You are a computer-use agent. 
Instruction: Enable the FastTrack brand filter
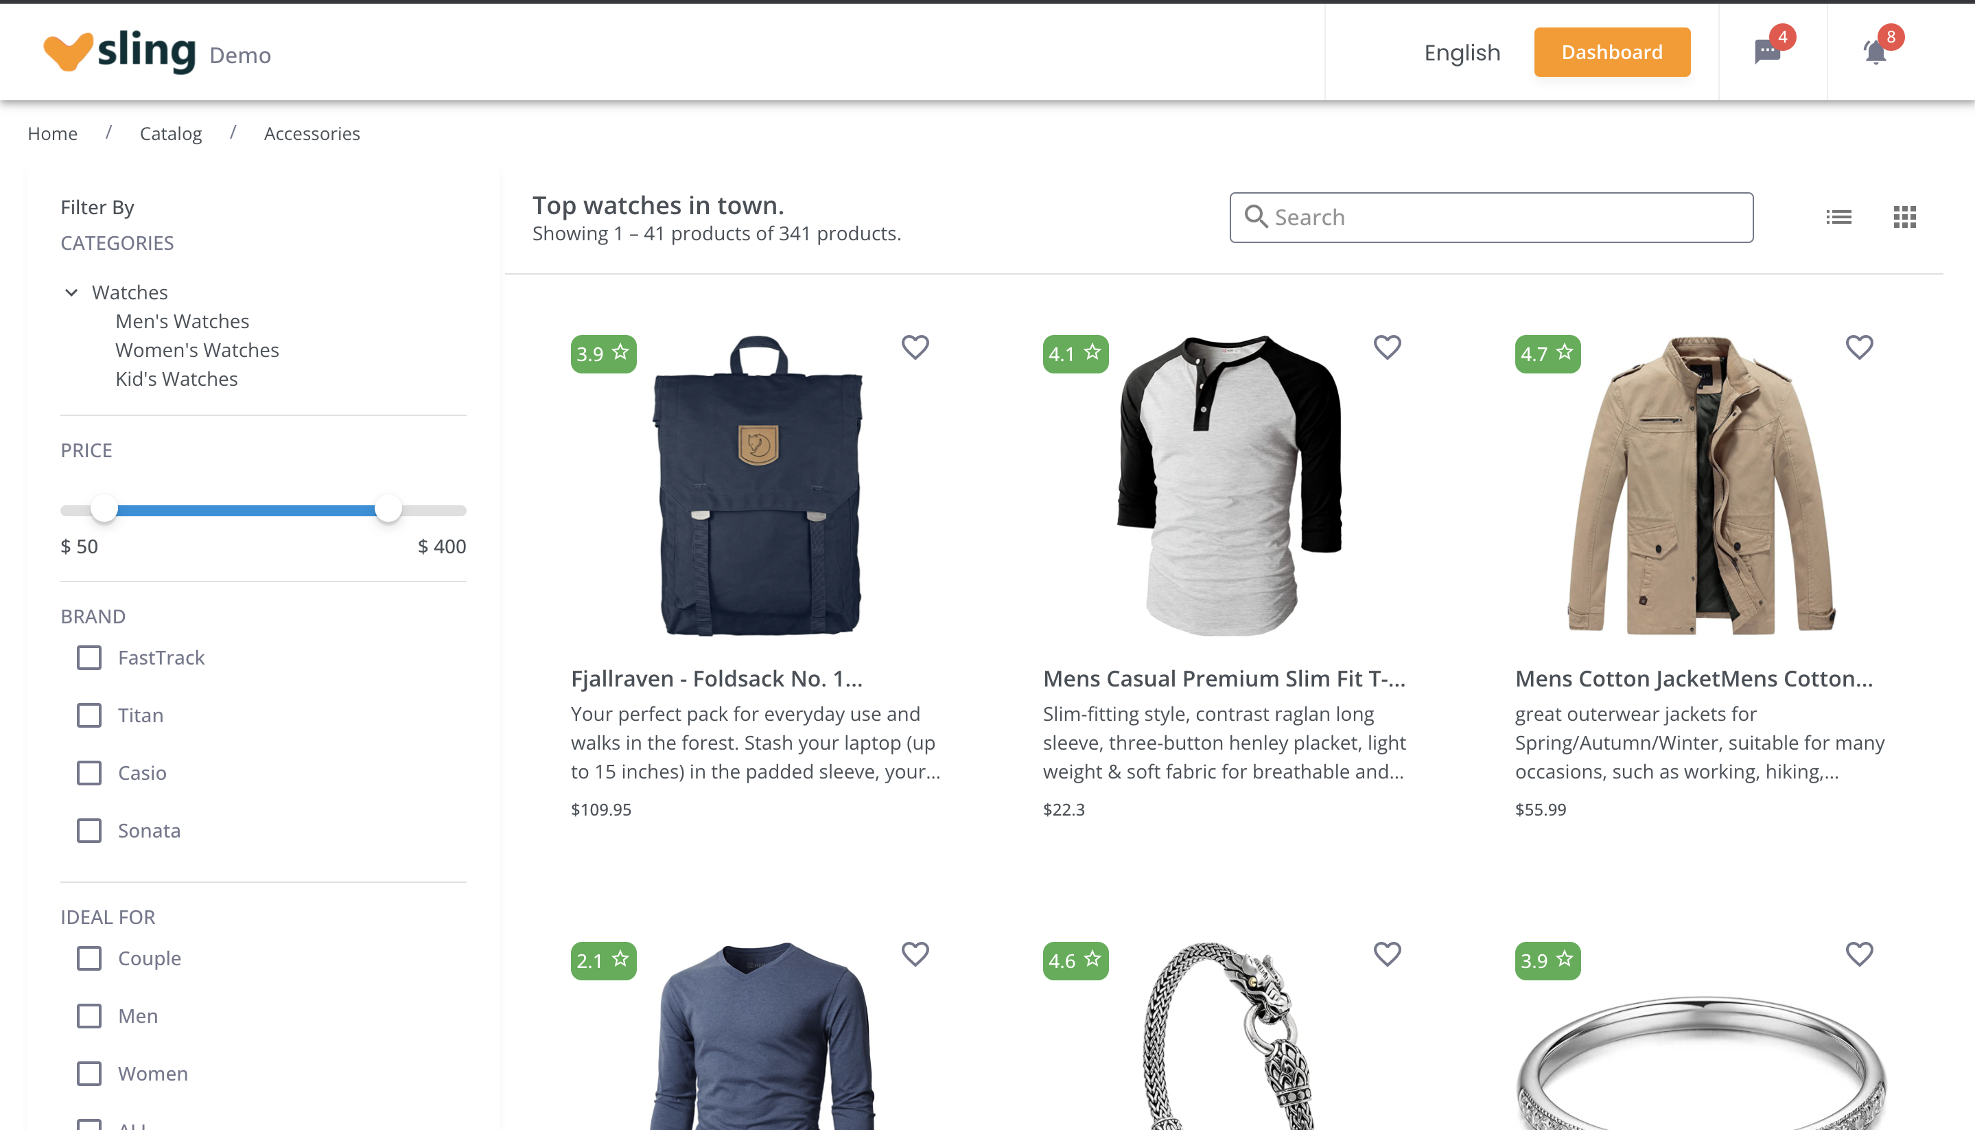coord(89,658)
